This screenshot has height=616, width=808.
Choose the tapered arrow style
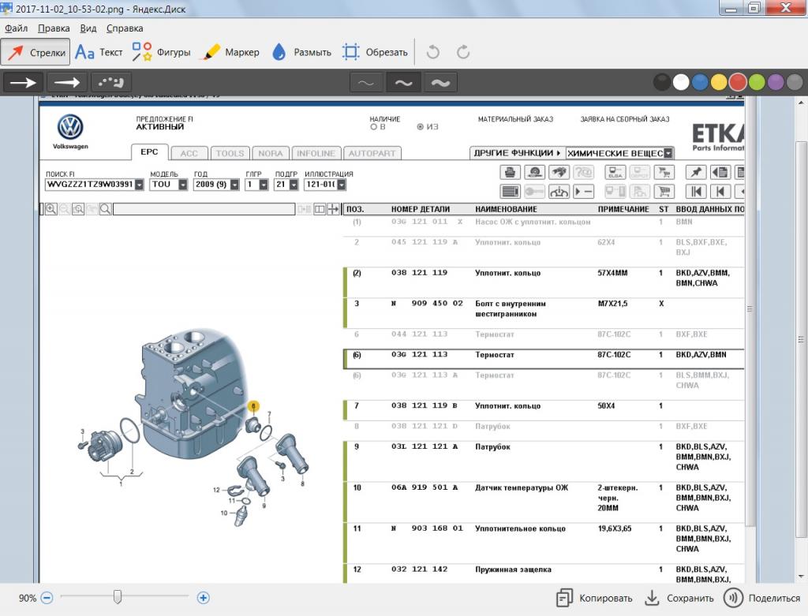coord(67,82)
